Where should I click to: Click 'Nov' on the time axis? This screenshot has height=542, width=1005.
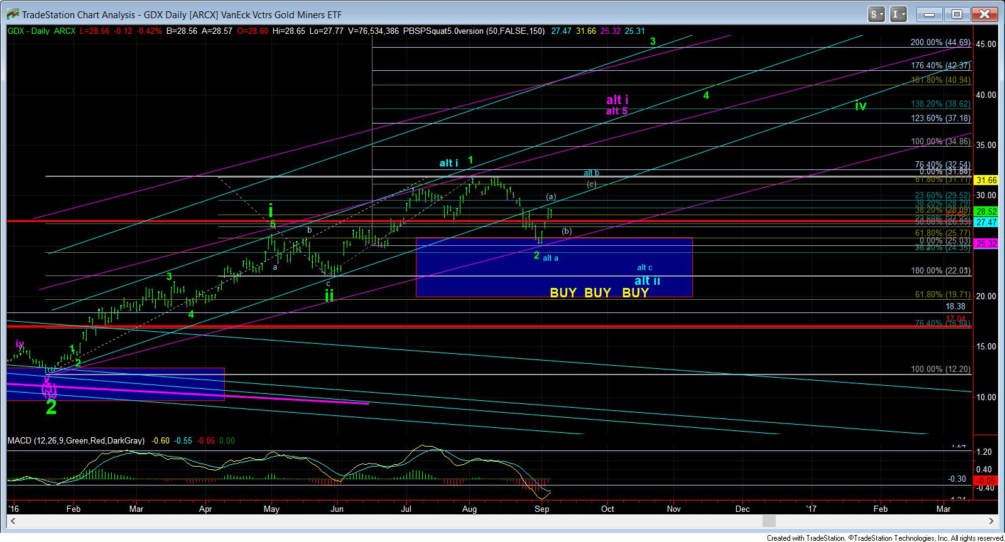(x=673, y=509)
